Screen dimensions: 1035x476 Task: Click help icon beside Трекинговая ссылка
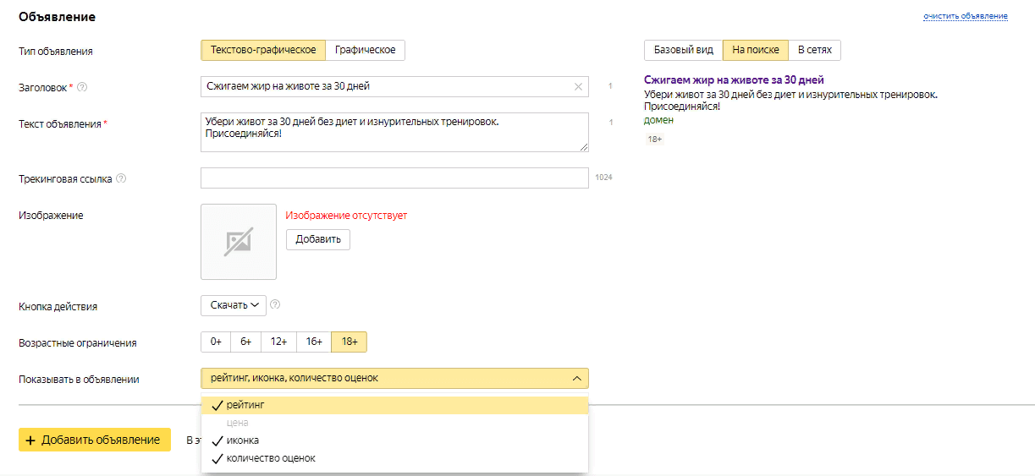tap(121, 178)
